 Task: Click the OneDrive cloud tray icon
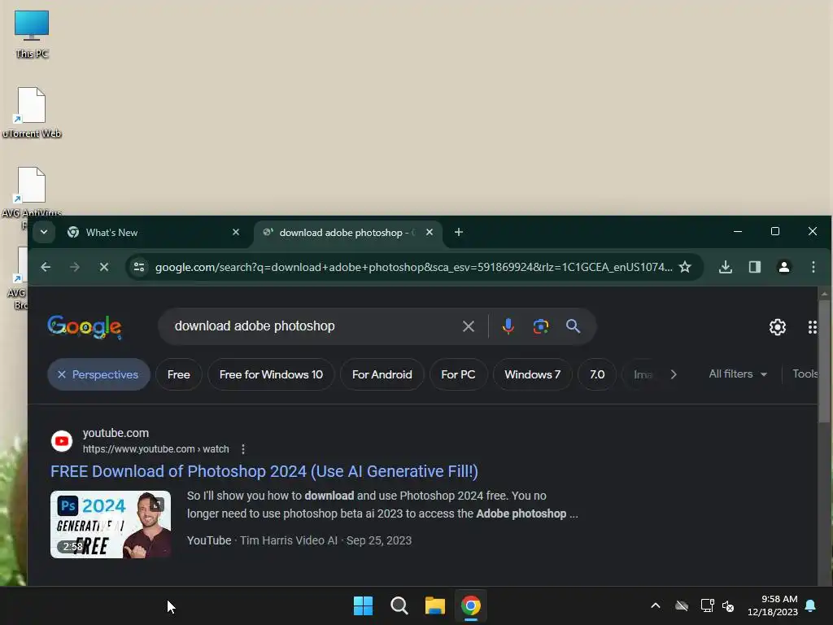pyautogui.click(x=682, y=605)
